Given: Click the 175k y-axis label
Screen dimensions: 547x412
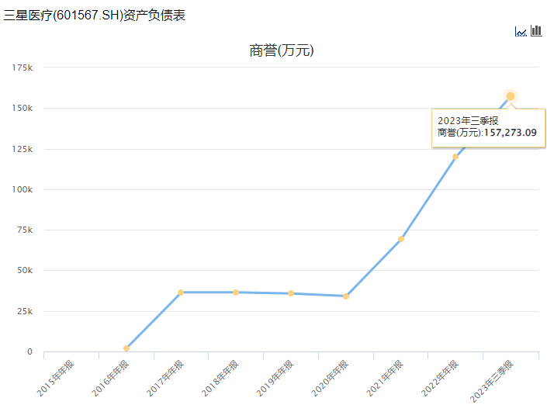Looking at the screenshot, I should tap(23, 68).
